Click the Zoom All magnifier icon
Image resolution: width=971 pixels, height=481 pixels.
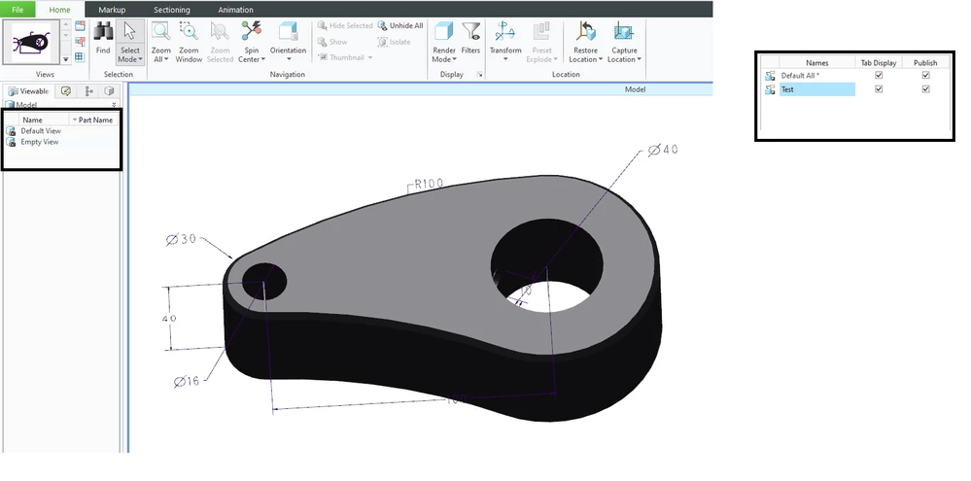point(161,31)
